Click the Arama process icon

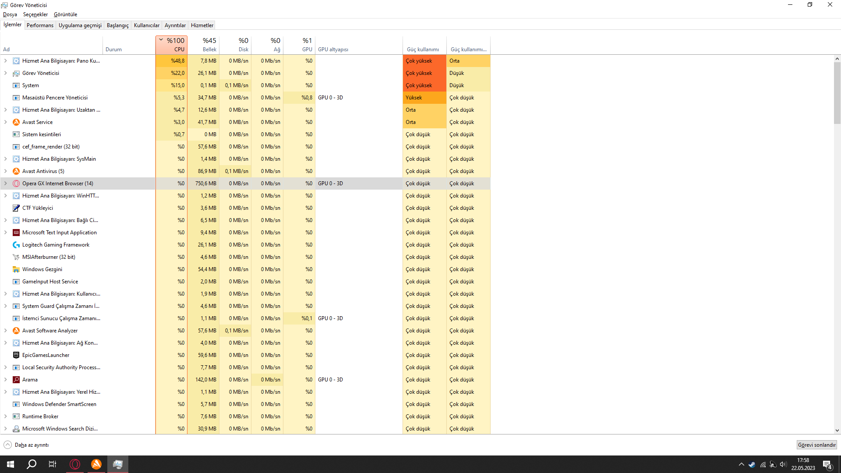pos(16,380)
